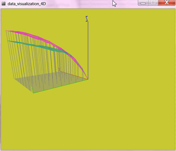
Task: Click the red X axis line on the base
Action: 74,75
